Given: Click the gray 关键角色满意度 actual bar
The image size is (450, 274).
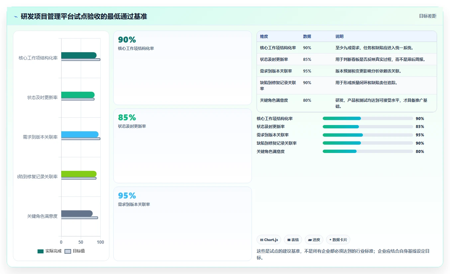Looking at the screenshot, I should click(x=77, y=213).
